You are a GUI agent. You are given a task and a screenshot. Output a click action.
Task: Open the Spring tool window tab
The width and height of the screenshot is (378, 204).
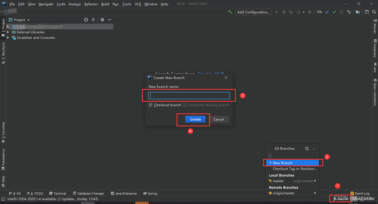150,193
